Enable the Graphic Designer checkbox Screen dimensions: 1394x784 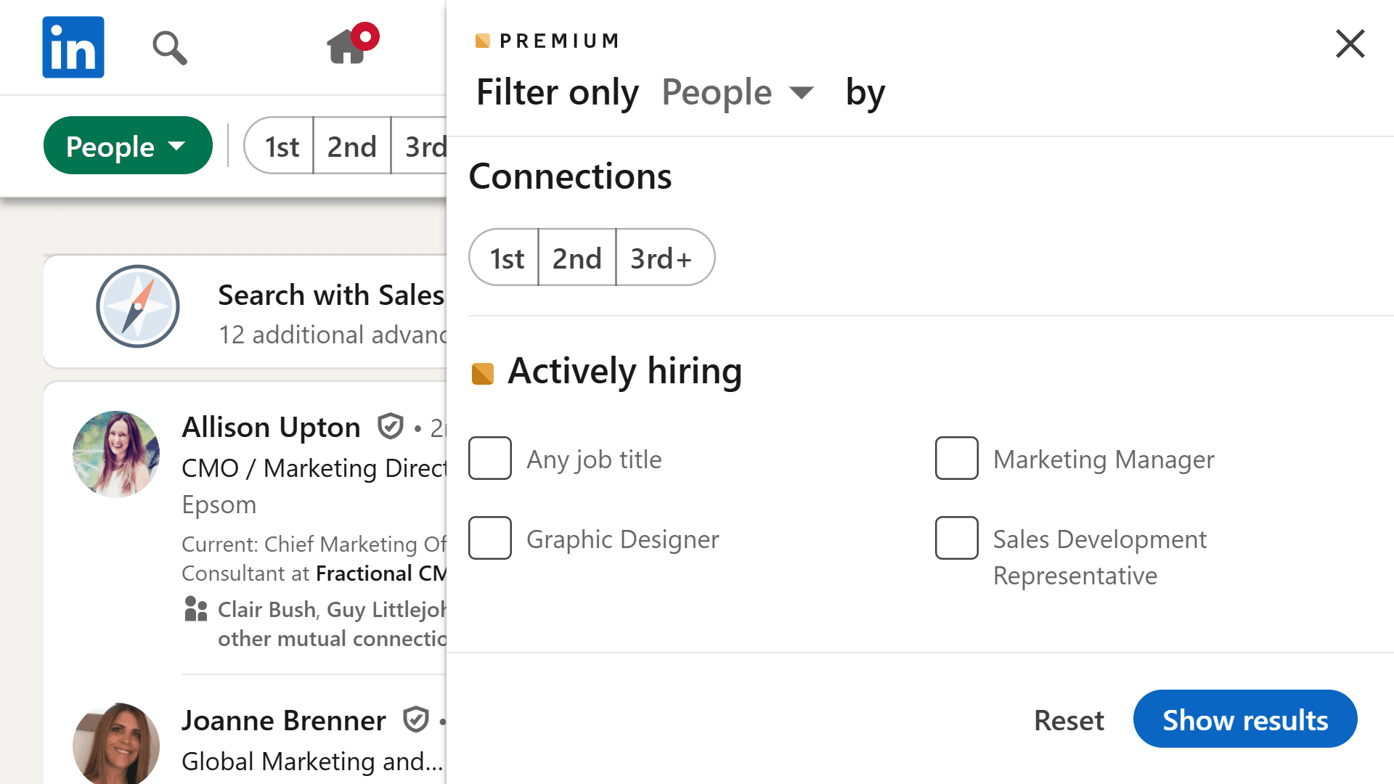[490, 538]
